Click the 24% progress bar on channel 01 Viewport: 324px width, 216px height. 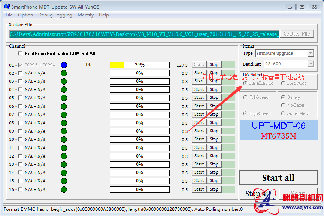point(140,65)
